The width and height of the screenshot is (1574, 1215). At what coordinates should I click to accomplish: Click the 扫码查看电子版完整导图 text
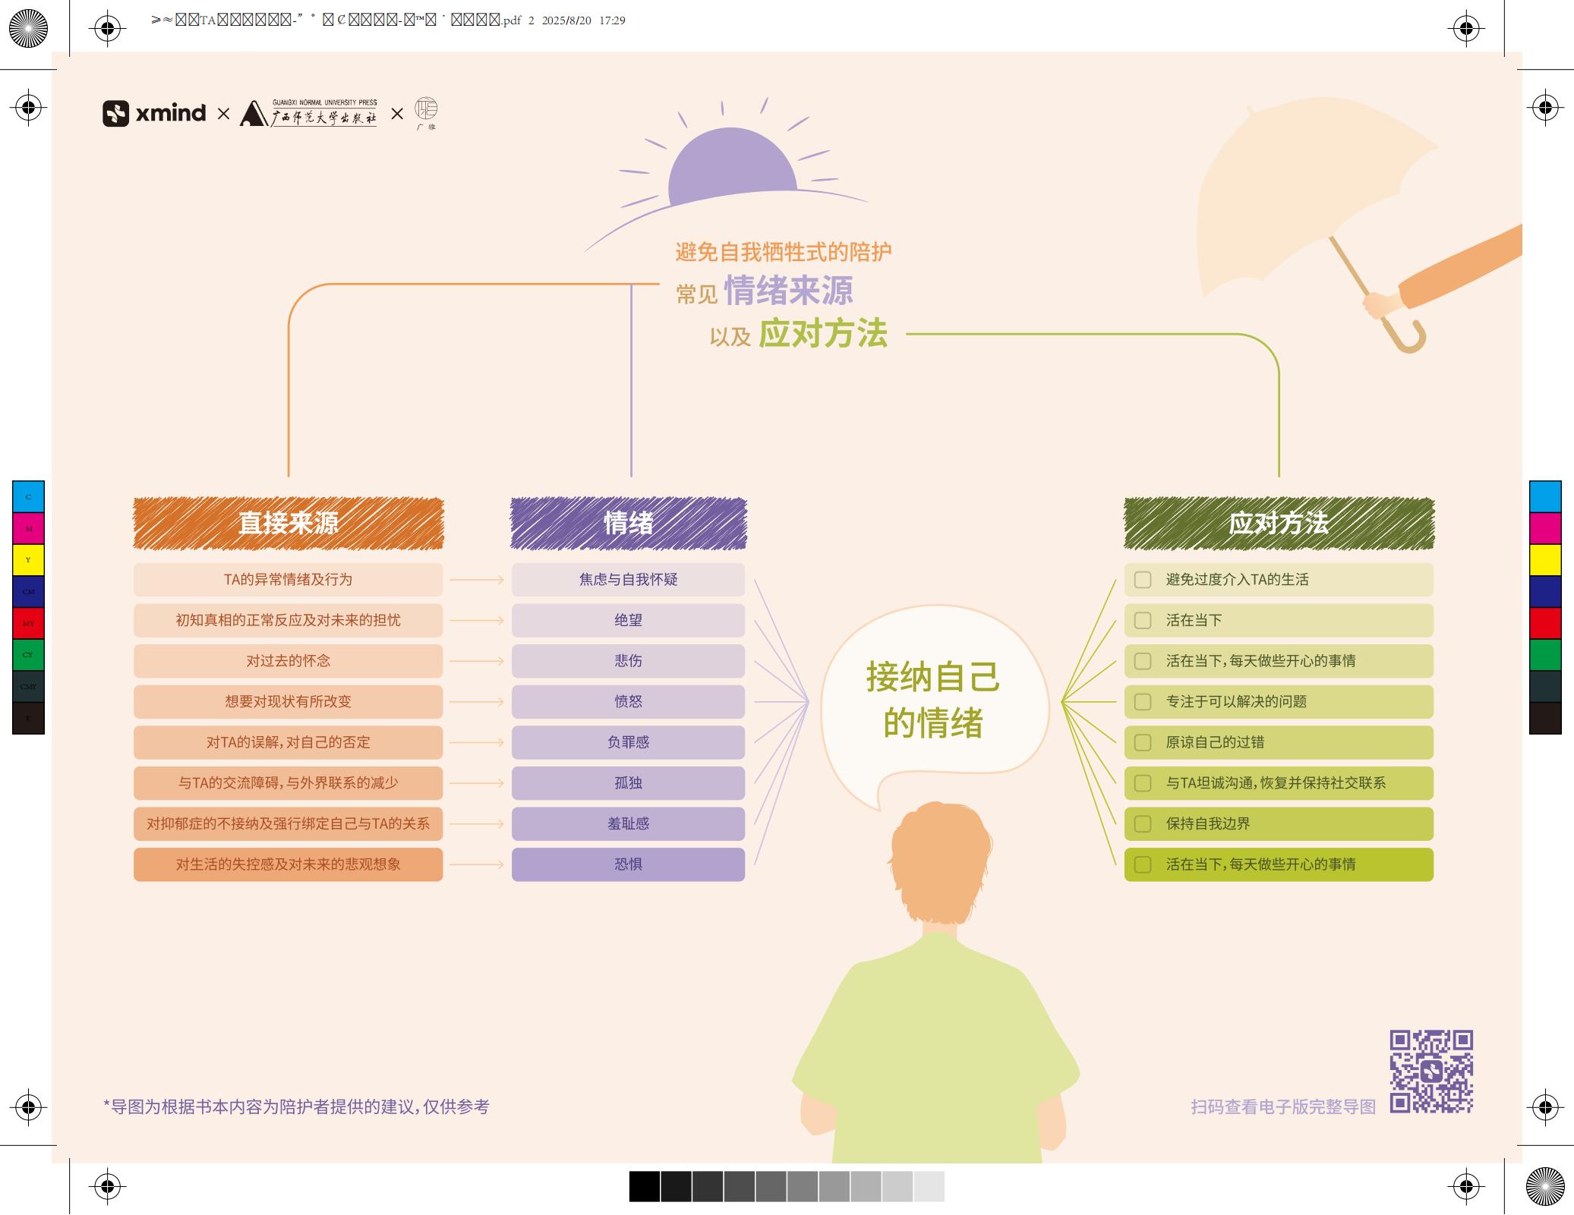click(1282, 1106)
